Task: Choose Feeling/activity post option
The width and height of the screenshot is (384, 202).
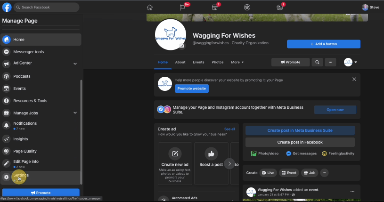Action: 338,154
